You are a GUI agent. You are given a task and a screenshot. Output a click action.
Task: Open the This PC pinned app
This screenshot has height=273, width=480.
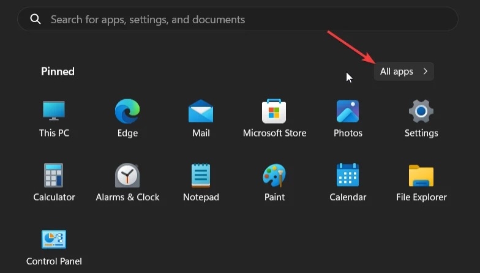[x=54, y=119]
